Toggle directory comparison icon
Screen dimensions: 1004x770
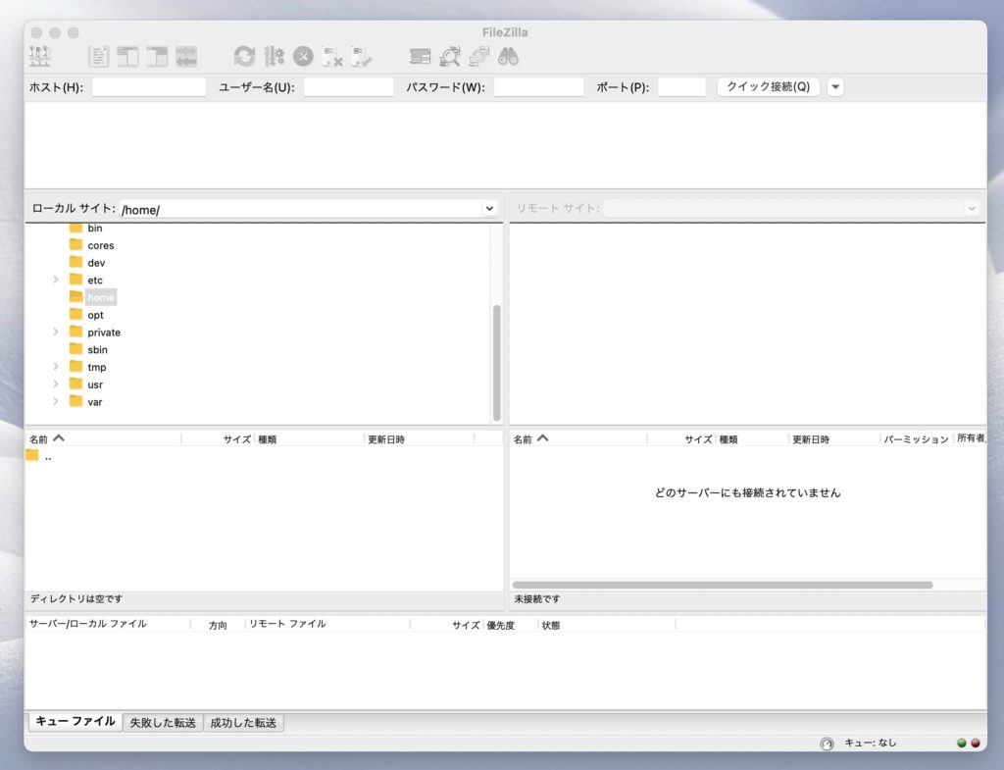point(449,57)
